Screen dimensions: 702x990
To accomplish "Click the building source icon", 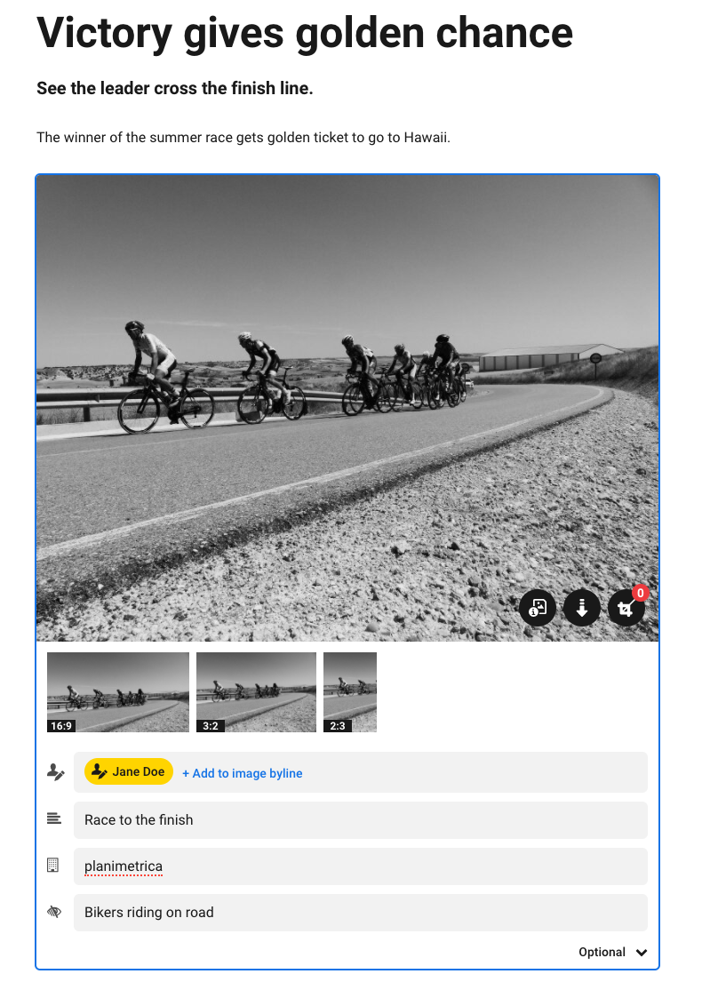I will coord(53,865).
